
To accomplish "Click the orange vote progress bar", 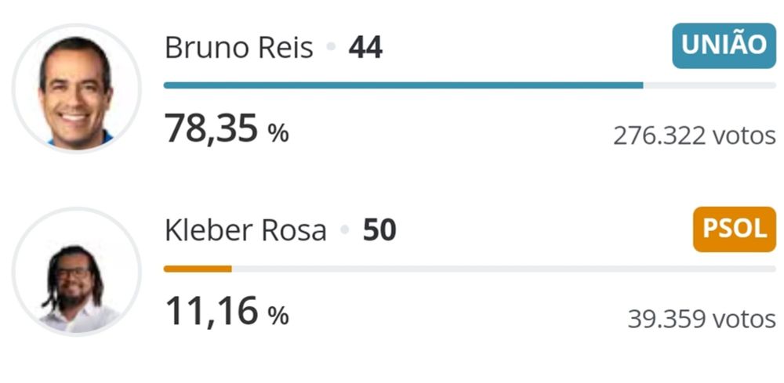I will click(x=198, y=269).
